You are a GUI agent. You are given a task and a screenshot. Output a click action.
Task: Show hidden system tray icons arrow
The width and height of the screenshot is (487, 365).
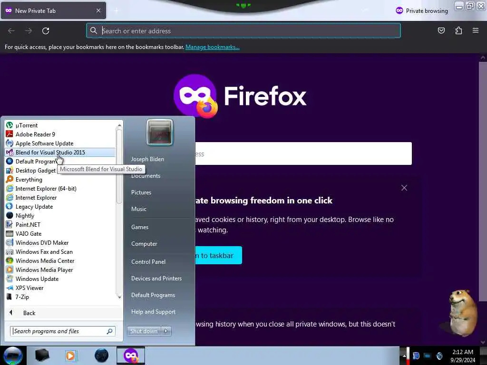tap(404, 356)
